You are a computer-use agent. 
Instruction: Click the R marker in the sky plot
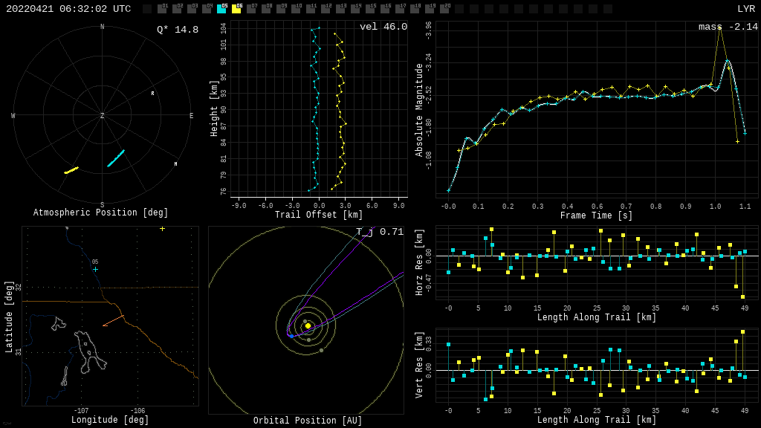(153, 94)
